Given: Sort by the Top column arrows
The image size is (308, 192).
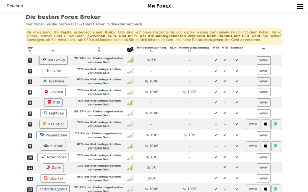Looking at the screenshot, I should tap(30, 51).
